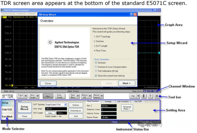Click the Dielectric Const. value field
The image size is (197, 133).
tap(109, 110)
